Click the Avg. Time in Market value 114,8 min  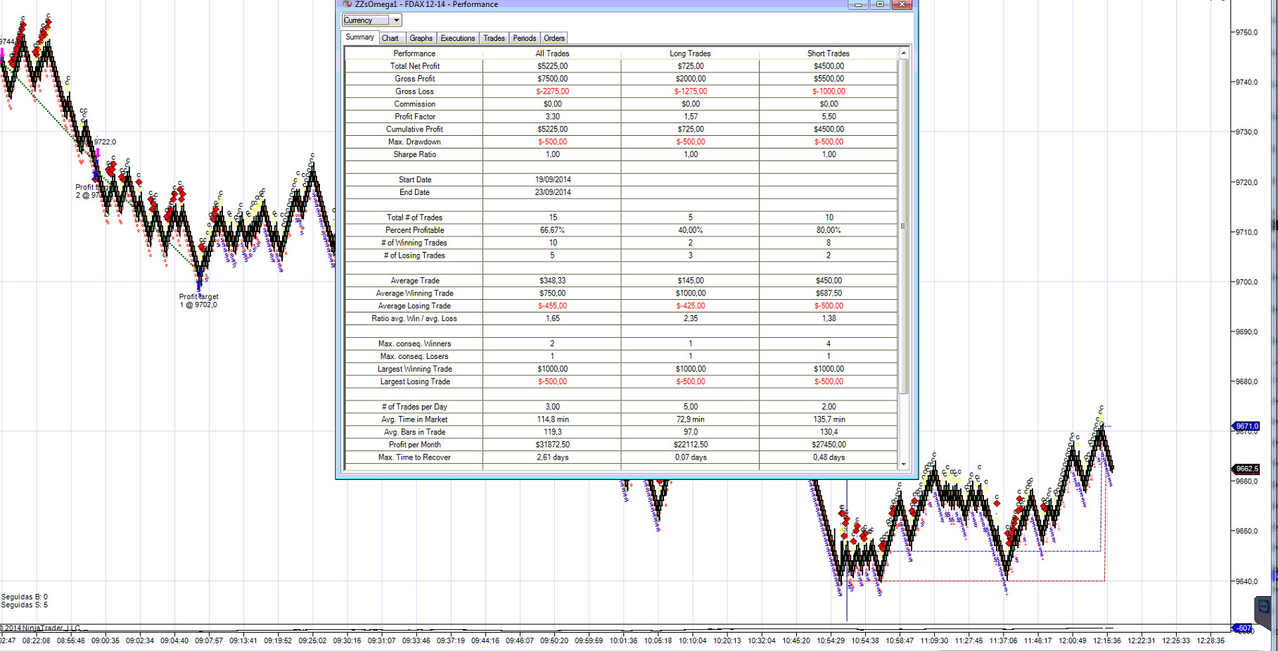tap(552, 420)
